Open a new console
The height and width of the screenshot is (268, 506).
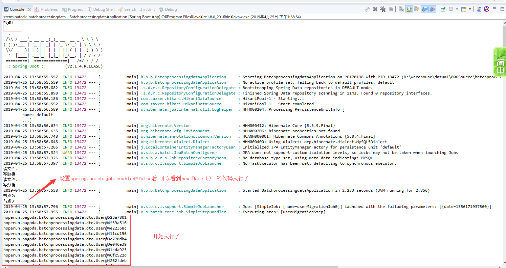coord(463,9)
